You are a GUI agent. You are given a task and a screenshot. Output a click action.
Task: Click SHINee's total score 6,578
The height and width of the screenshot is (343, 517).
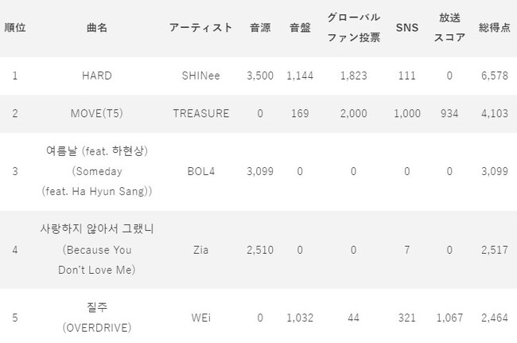click(x=494, y=76)
